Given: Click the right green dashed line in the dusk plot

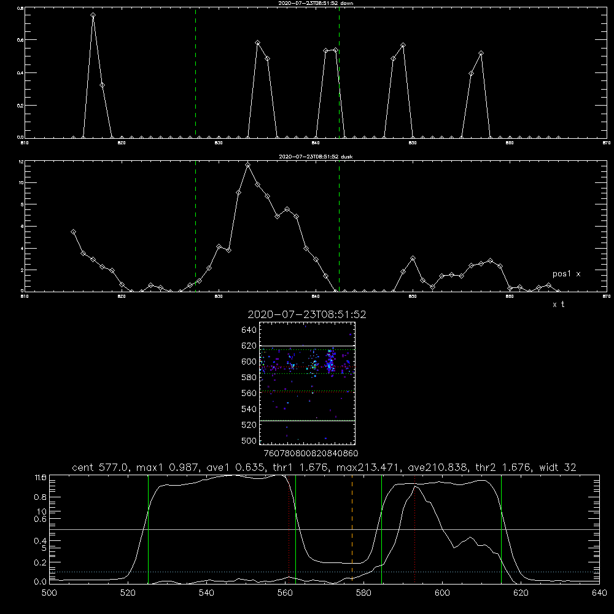Looking at the screenshot, I should 339,227.
